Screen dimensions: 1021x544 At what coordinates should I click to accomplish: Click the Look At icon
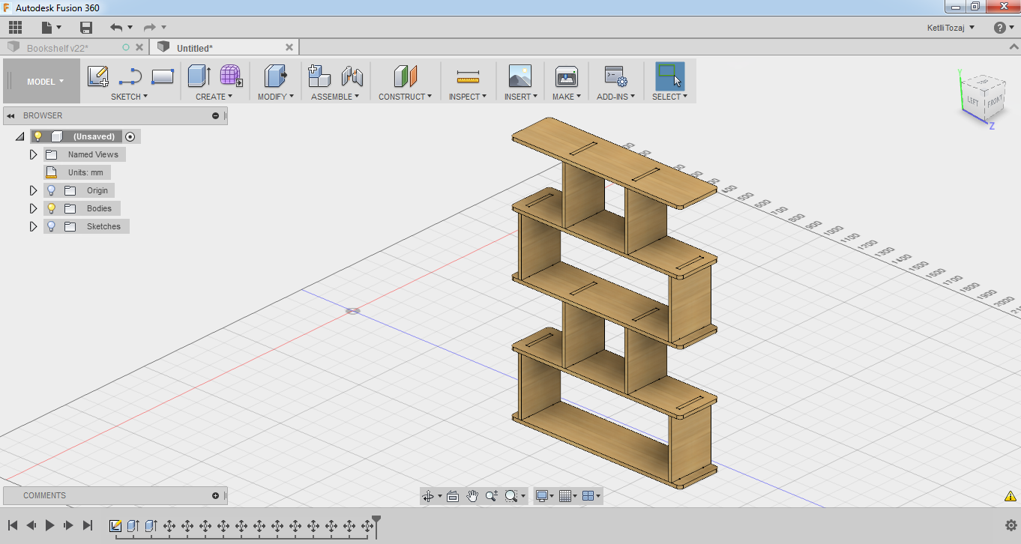(452, 496)
